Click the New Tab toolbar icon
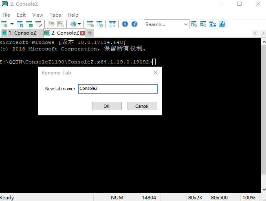Screen dimensions: 266x201 [4, 24]
